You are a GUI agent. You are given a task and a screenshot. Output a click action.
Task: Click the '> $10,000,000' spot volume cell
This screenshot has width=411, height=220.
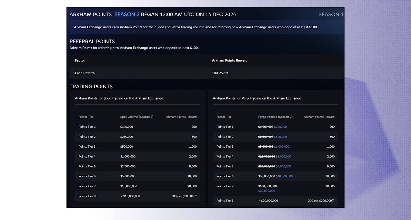pyautogui.click(x=130, y=196)
